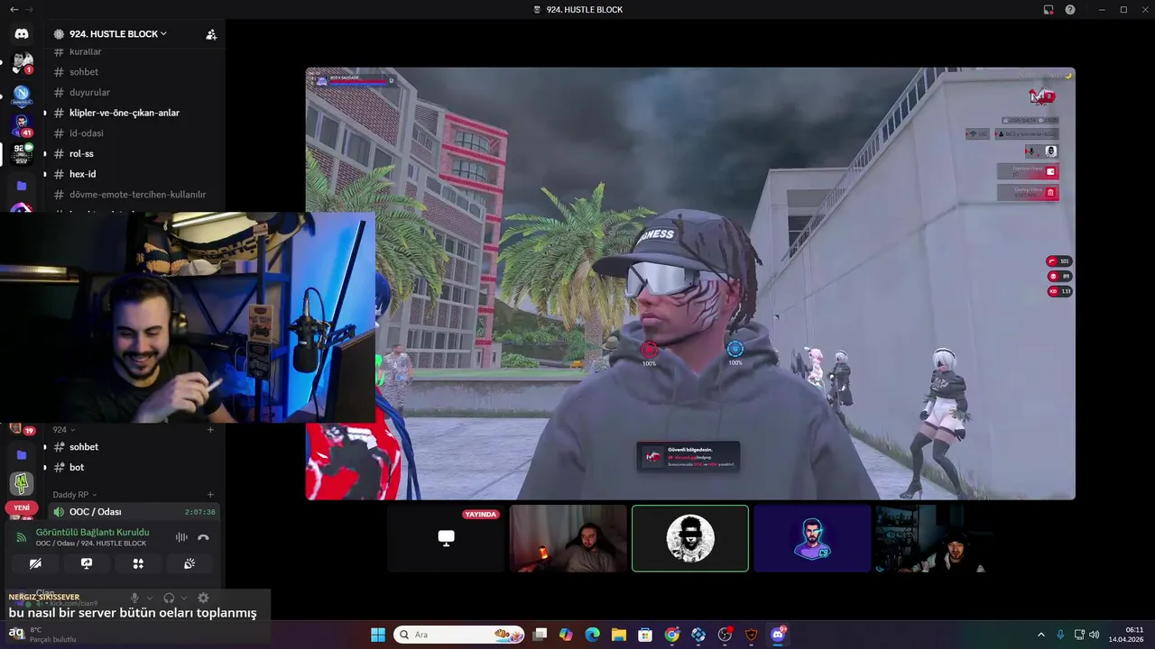Open the soundboard button
The width and height of the screenshot is (1155, 649).
coord(189,563)
